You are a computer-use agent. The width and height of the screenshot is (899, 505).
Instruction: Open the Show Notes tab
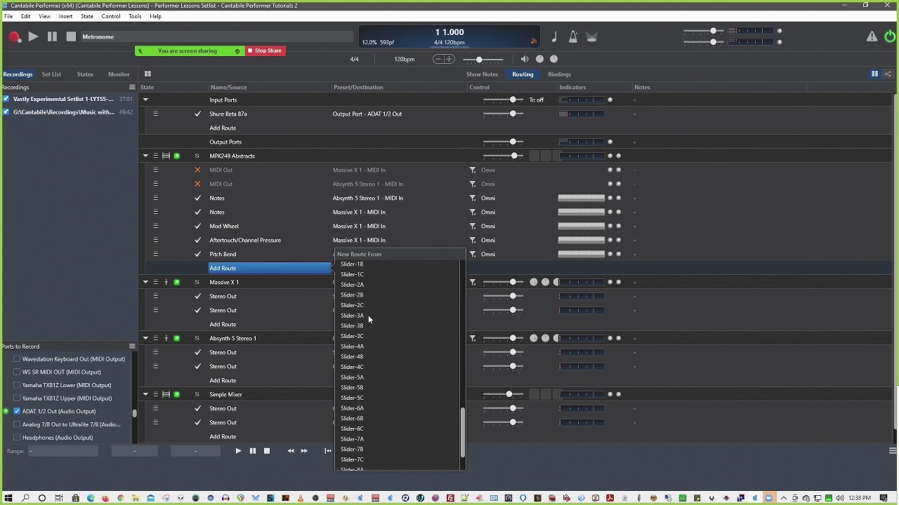click(x=482, y=74)
